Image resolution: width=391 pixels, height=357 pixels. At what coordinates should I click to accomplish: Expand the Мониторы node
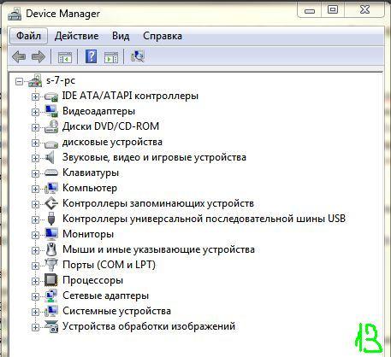tap(35, 235)
